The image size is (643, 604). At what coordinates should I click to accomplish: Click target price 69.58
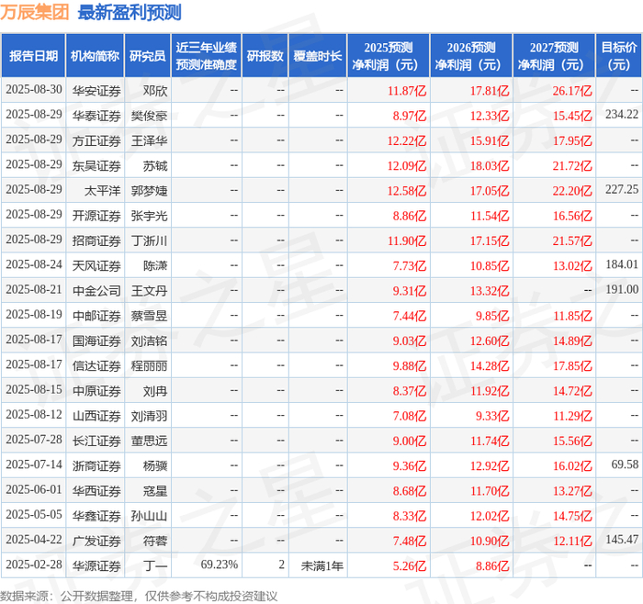(x=625, y=464)
